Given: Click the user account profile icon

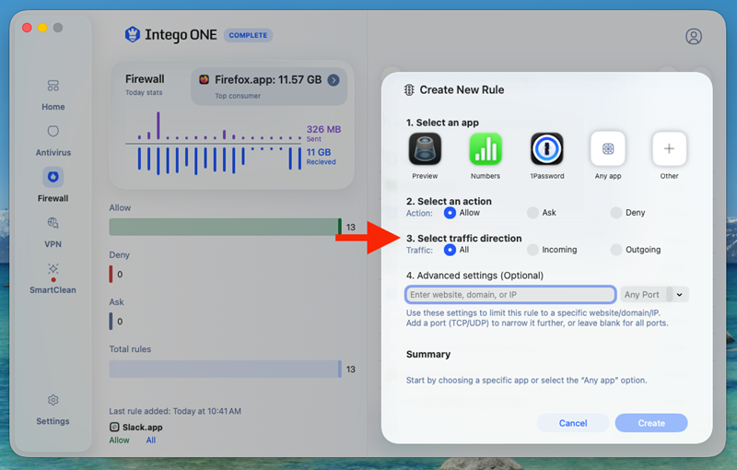Looking at the screenshot, I should [694, 36].
